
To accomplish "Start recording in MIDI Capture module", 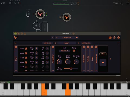I will 103,63.
